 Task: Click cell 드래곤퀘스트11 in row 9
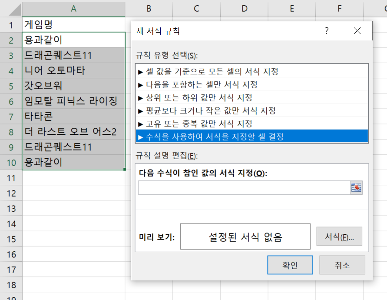73,147
